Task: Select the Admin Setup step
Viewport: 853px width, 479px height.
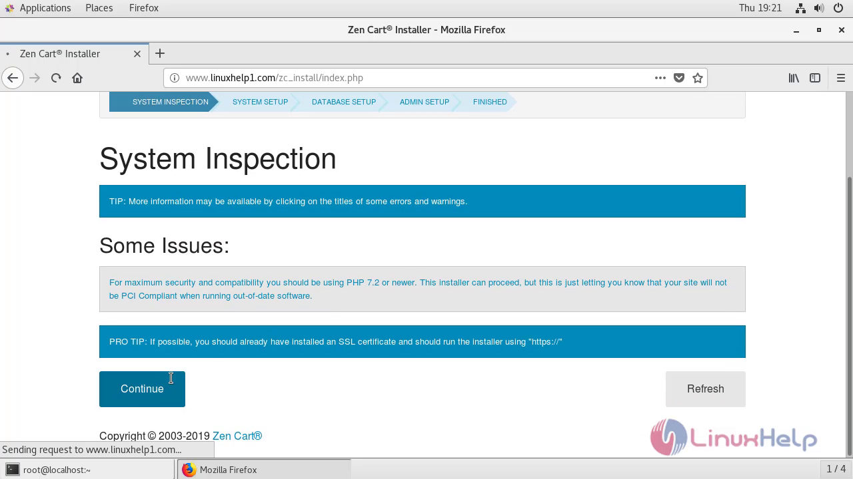Action: (x=425, y=102)
